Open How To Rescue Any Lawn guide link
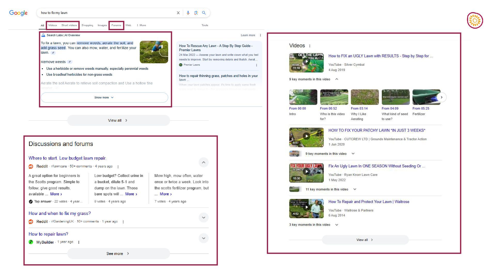This screenshot has width=496, height=279. [216, 48]
